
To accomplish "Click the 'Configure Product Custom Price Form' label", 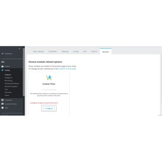I will (x=44, y=103).
